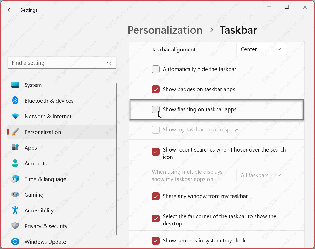315x249 pixels.
Task: Check Automatically hide the taskbar
Action: [156, 69]
